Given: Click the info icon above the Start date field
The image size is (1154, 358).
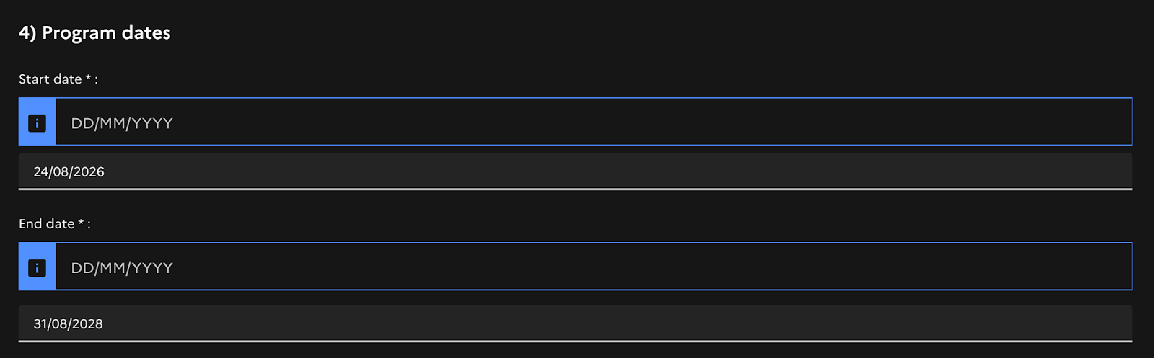Looking at the screenshot, I should 37,122.
